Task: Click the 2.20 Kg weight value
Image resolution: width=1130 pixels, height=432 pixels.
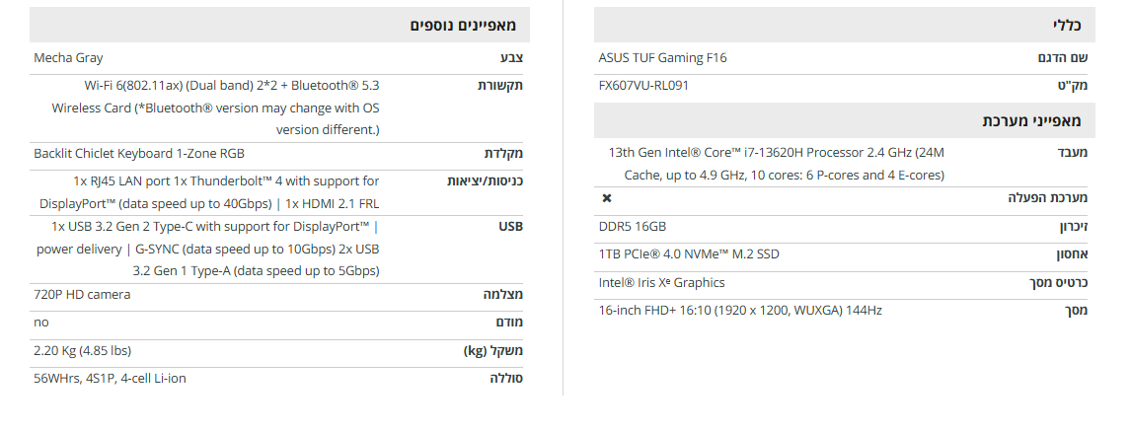Action: coord(82,350)
